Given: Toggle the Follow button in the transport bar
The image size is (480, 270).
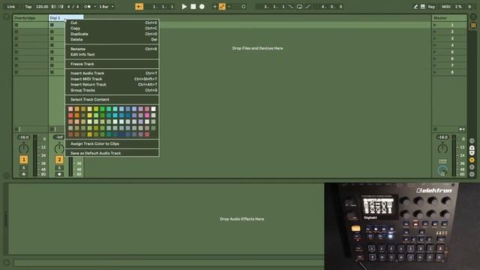Looking at the screenshot, I should [139, 7].
